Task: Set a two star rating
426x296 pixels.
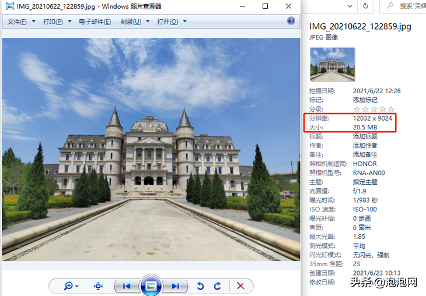Action: point(365,109)
